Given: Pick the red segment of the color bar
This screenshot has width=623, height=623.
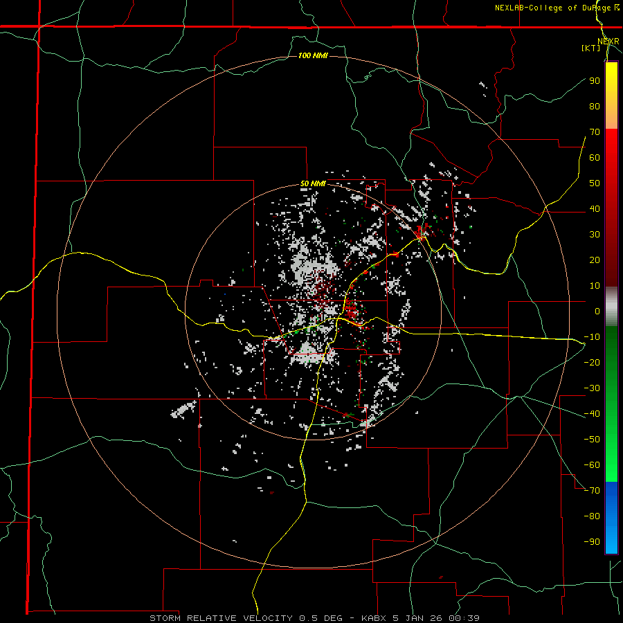Looking at the screenshot, I should pos(611,208).
